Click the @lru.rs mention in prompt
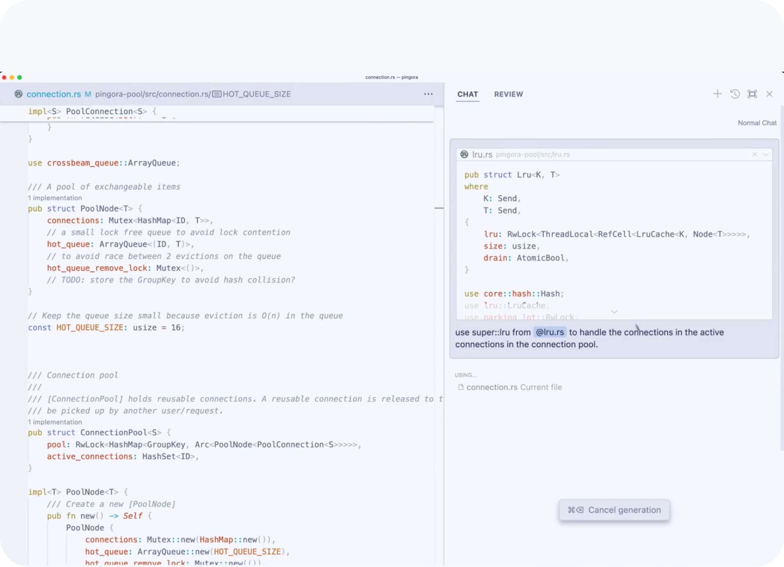 [550, 332]
